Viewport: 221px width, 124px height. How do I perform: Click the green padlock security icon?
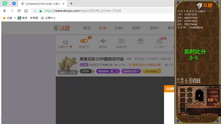pyautogui.click(x=41, y=11)
